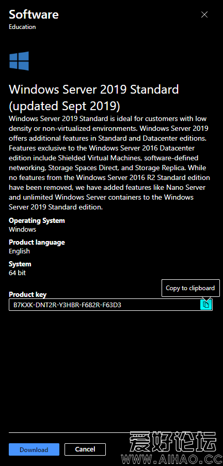Click the Product key label
Image resolution: width=223 pixels, height=466 pixels.
pos(27,294)
